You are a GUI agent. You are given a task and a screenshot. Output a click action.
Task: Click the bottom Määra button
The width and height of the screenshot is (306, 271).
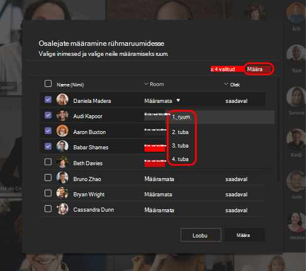pyautogui.click(x=244, y=235)
